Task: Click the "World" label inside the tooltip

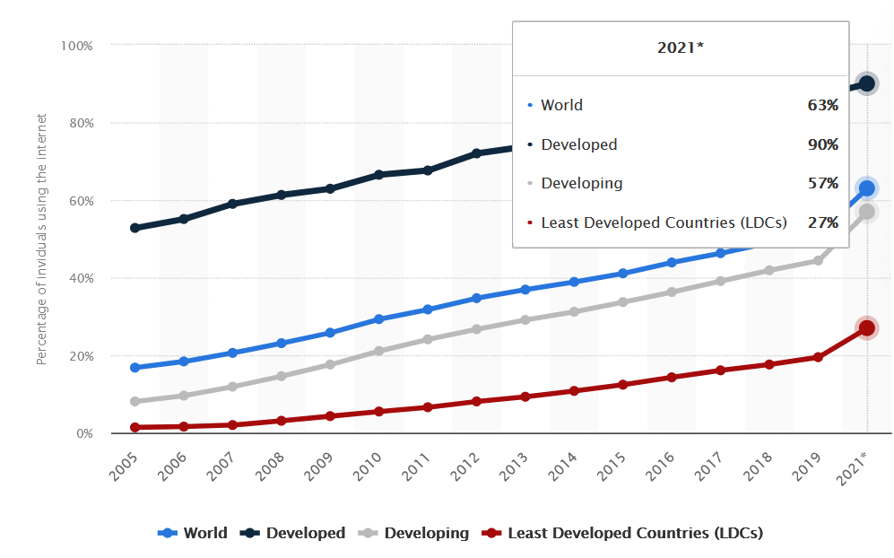Action: pyautogui.click(x=561, y=105)
